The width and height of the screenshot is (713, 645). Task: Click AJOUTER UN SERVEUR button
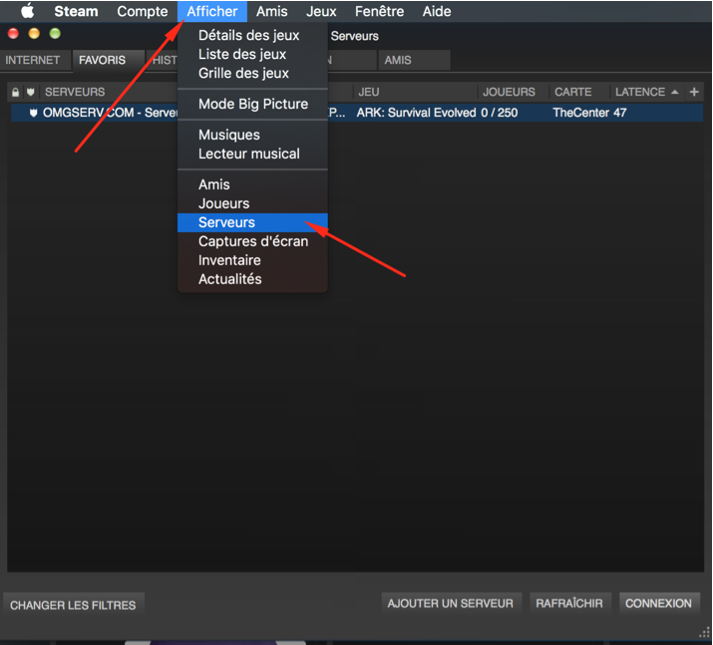tap(450, 604)
